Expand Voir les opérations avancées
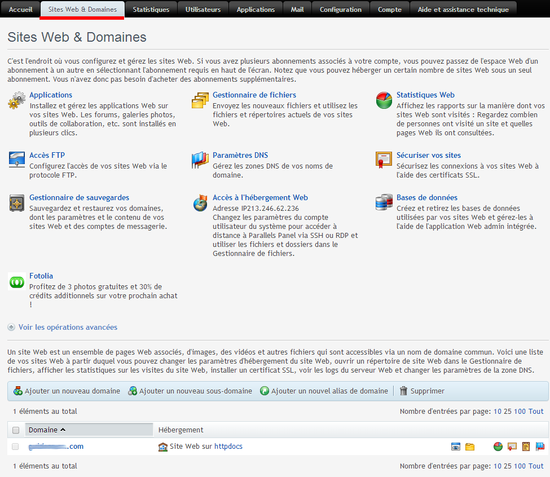 (68, 327)
